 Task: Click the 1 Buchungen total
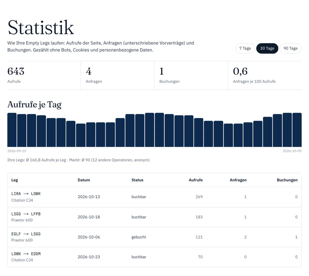[161, 71]
